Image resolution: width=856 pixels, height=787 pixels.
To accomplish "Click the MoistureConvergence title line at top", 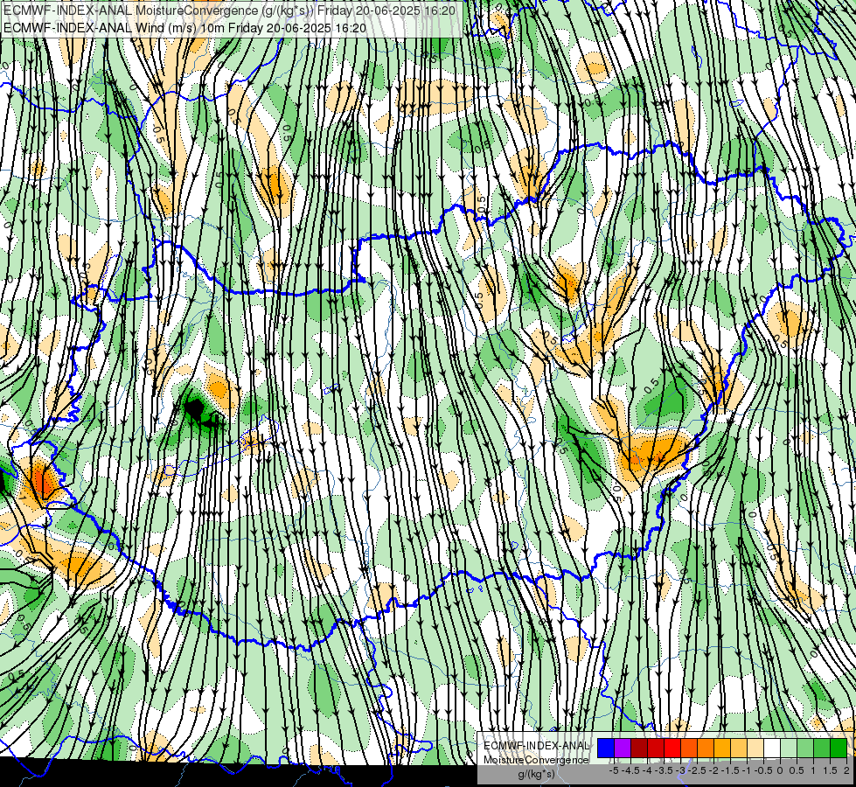I will click(x=230, y=10).
